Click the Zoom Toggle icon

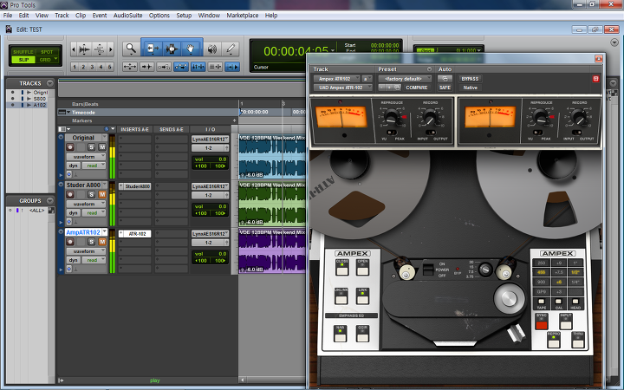(130, 67)
